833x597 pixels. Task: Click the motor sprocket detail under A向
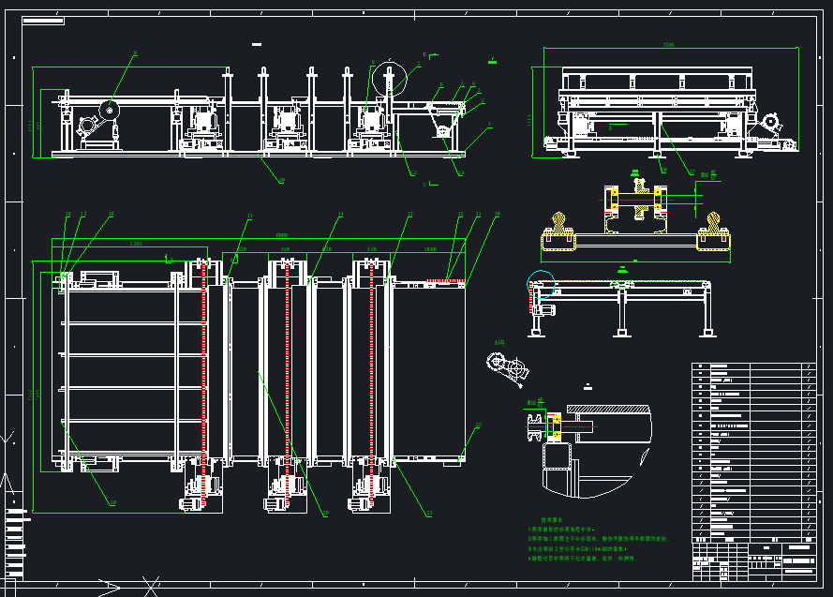pyautogui.click(x=507, y=368)
